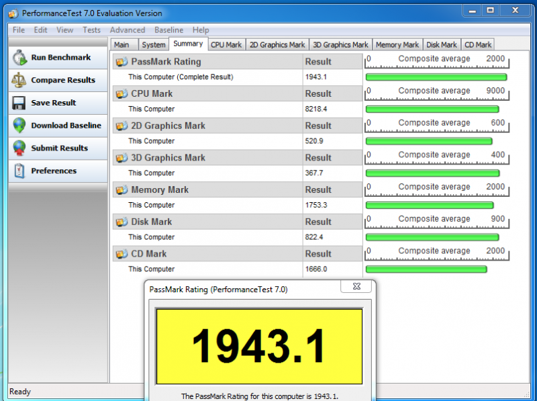This screenshot has height=401, width=537.
Task: Click the Disk Mark header icon
Action: point(121,222)
